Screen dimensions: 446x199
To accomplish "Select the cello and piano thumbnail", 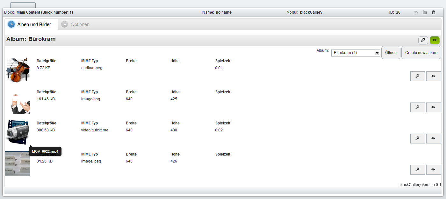I will 18,70.
